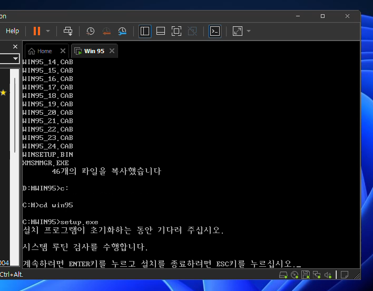Viewport: 373px width, 291px height.
Task: Click the 'D:\WIN95>c:' prompt line
Action: [45, 188]
